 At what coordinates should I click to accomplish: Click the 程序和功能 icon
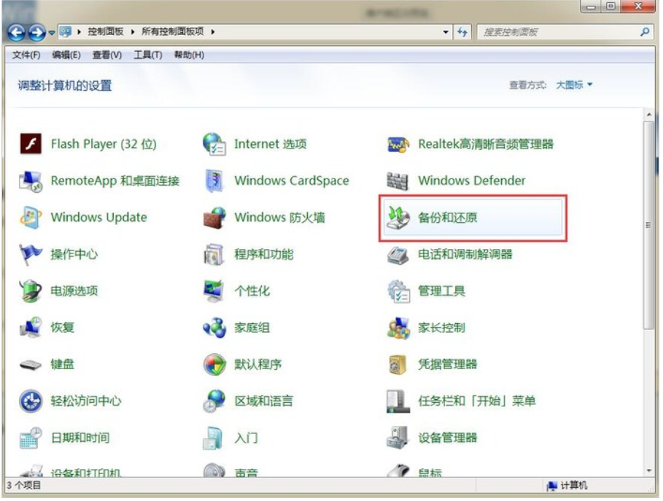tap(214, 255)
